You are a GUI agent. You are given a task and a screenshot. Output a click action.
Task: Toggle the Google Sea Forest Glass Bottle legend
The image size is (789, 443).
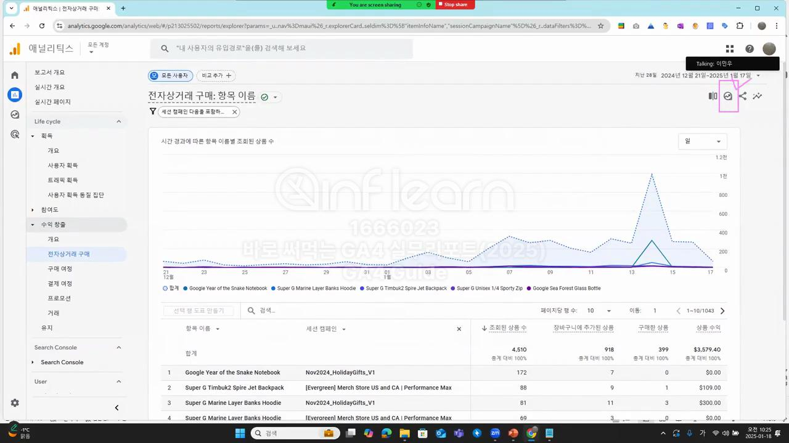[x=563, y=288]
